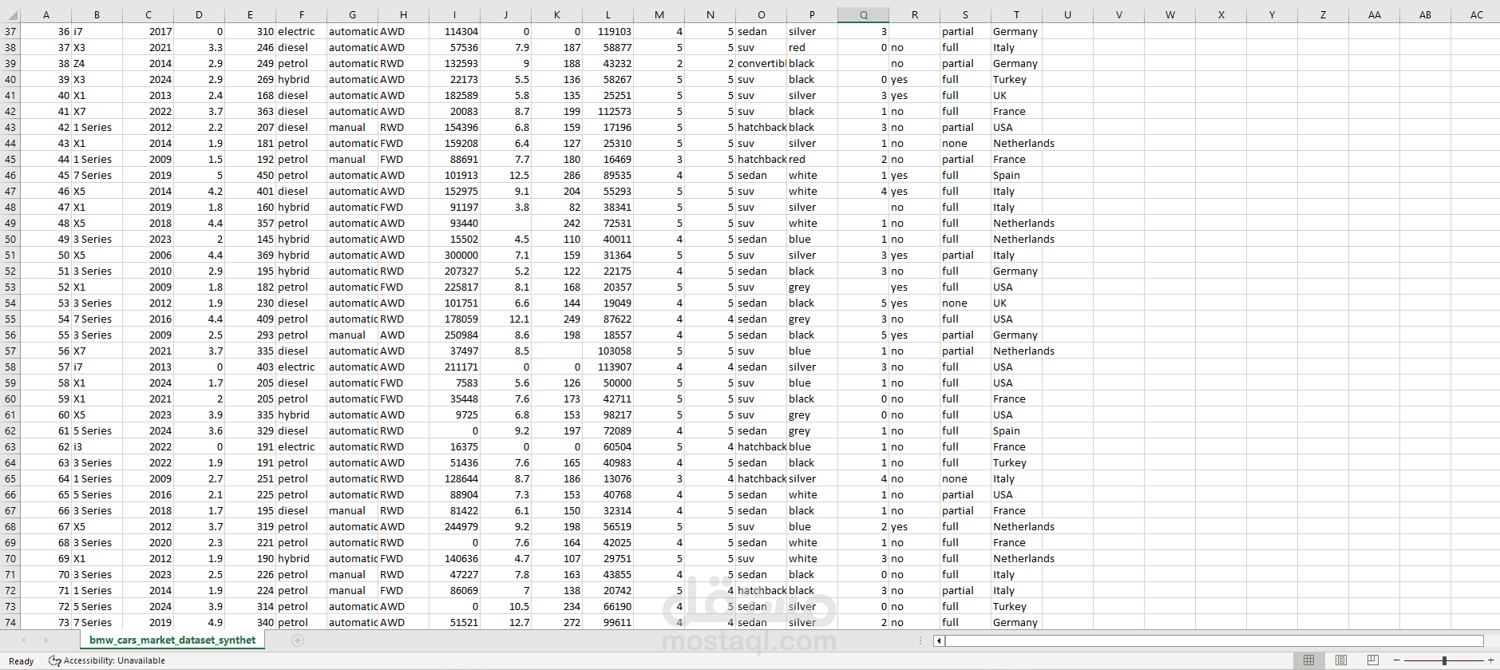Select the bmw_cars_market_dataset_synthet sheet tab
Viewport: 1500px width, 670px height.
point(172,640)
